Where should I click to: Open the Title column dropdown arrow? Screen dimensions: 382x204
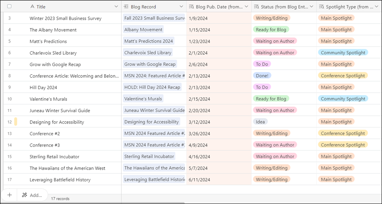click(x=116, y=7)
